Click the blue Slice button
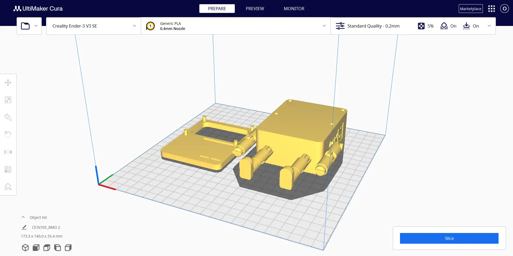The height and width of the screenshot is (256, 513). [x=449, y=238]
